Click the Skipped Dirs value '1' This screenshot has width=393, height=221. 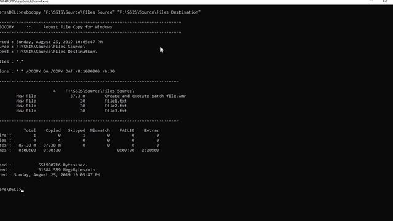click(84, 135)
